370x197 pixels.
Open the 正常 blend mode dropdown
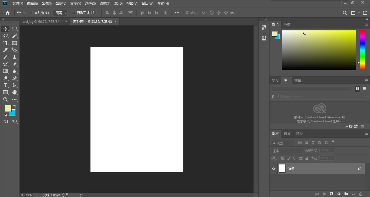tap(286, 151)
